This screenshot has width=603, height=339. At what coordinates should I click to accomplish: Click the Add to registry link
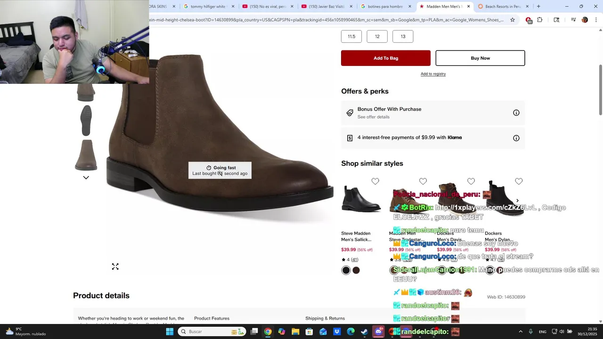(x=433, y=74)
